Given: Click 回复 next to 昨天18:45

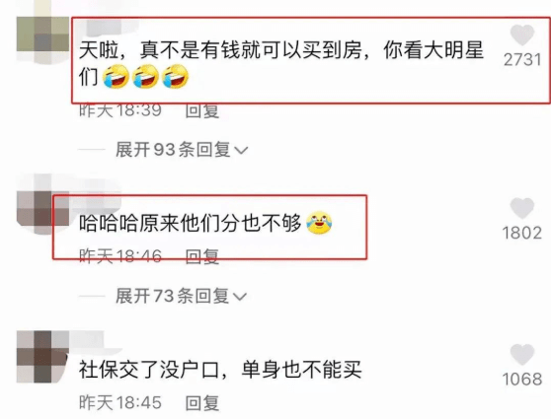Looking at the screenshot, I should click(x=202, y=402).
